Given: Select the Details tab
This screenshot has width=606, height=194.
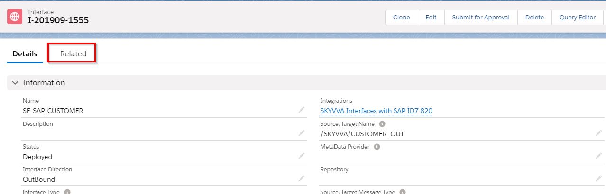Looking at the screenshot, I should point(25,54).
